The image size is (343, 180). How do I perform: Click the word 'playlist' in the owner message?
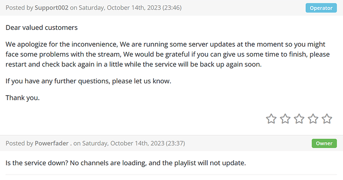coord(185,163)
